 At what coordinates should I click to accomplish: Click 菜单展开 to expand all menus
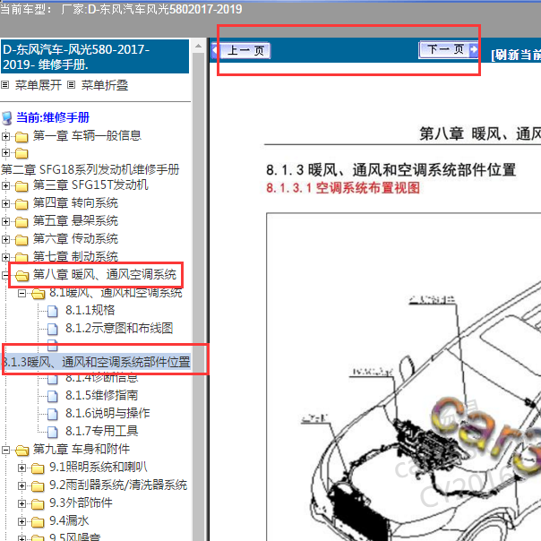pos(39,86)
